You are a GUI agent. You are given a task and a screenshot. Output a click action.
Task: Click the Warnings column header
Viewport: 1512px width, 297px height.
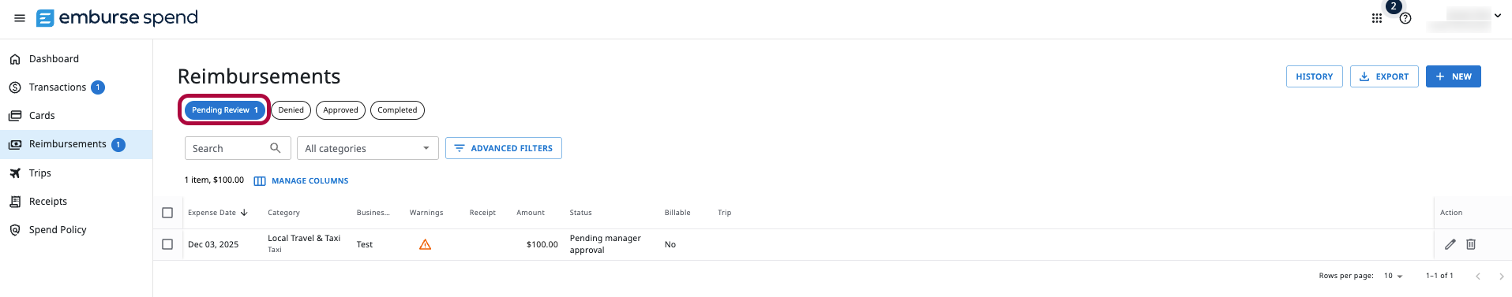pos(426,213)
